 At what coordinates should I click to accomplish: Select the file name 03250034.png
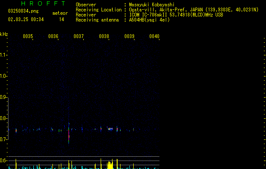pos(23,11)
